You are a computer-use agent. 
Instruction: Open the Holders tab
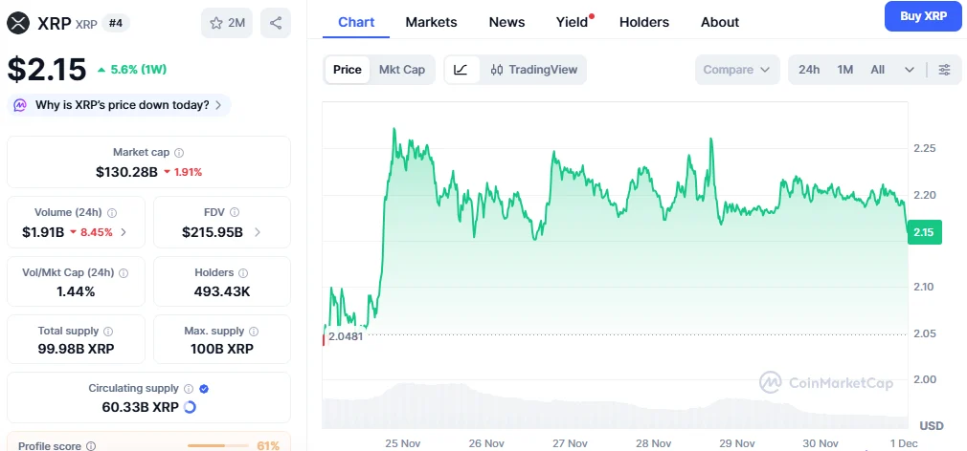click(x=644, y=22)
